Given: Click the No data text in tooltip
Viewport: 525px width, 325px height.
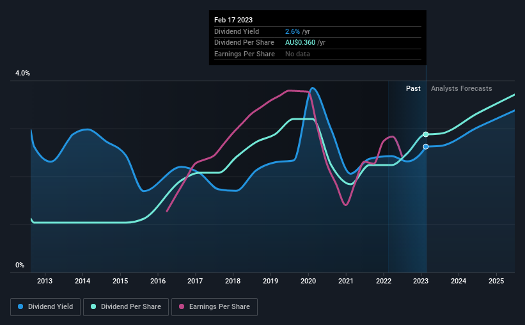Looking at the screenshot, I should tap(297, 54).
